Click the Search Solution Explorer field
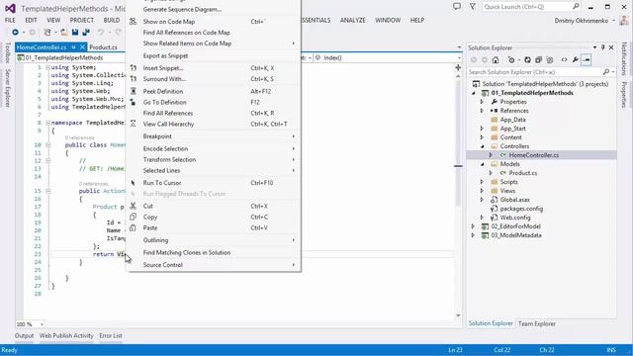The image size is (633, 356). coord(534,72)
